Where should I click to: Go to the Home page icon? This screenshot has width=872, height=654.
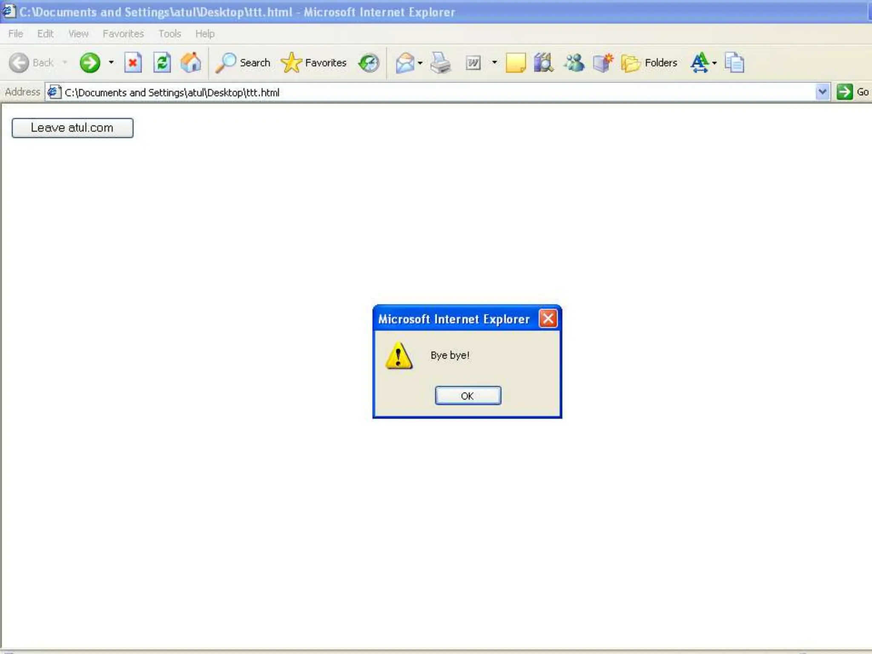pyautogui.click(x=190, y=63)
